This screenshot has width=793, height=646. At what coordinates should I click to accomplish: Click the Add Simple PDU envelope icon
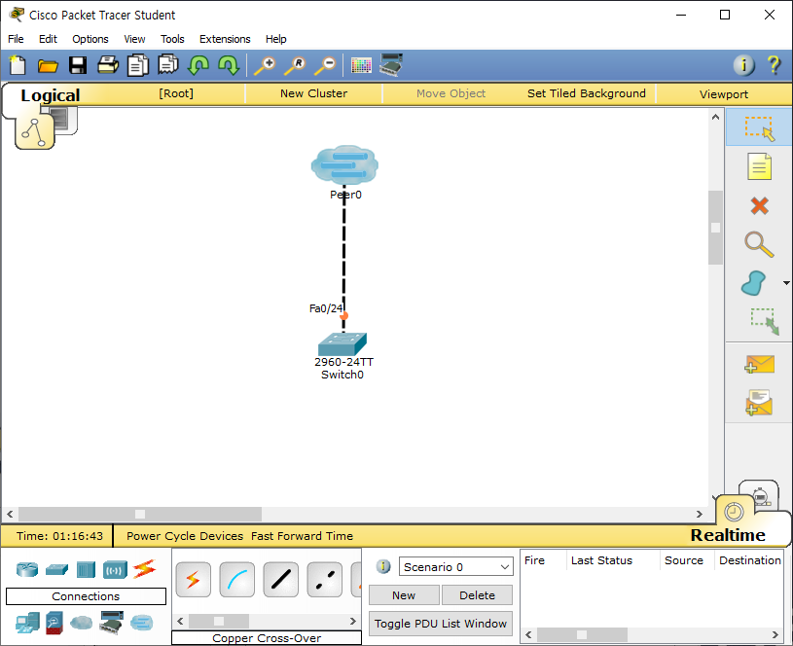coord(759,364)
